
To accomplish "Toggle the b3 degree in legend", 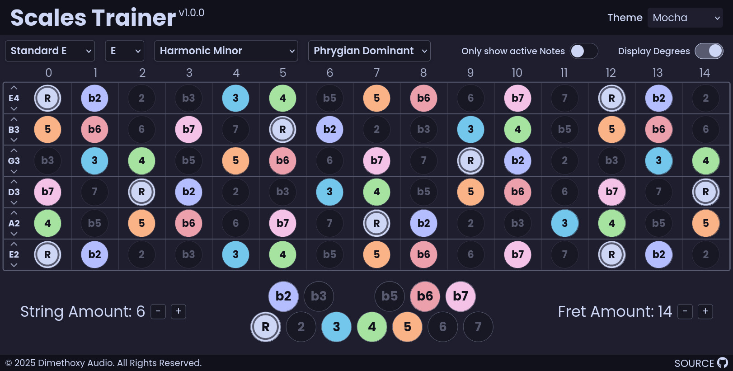I will click(319, 296).
